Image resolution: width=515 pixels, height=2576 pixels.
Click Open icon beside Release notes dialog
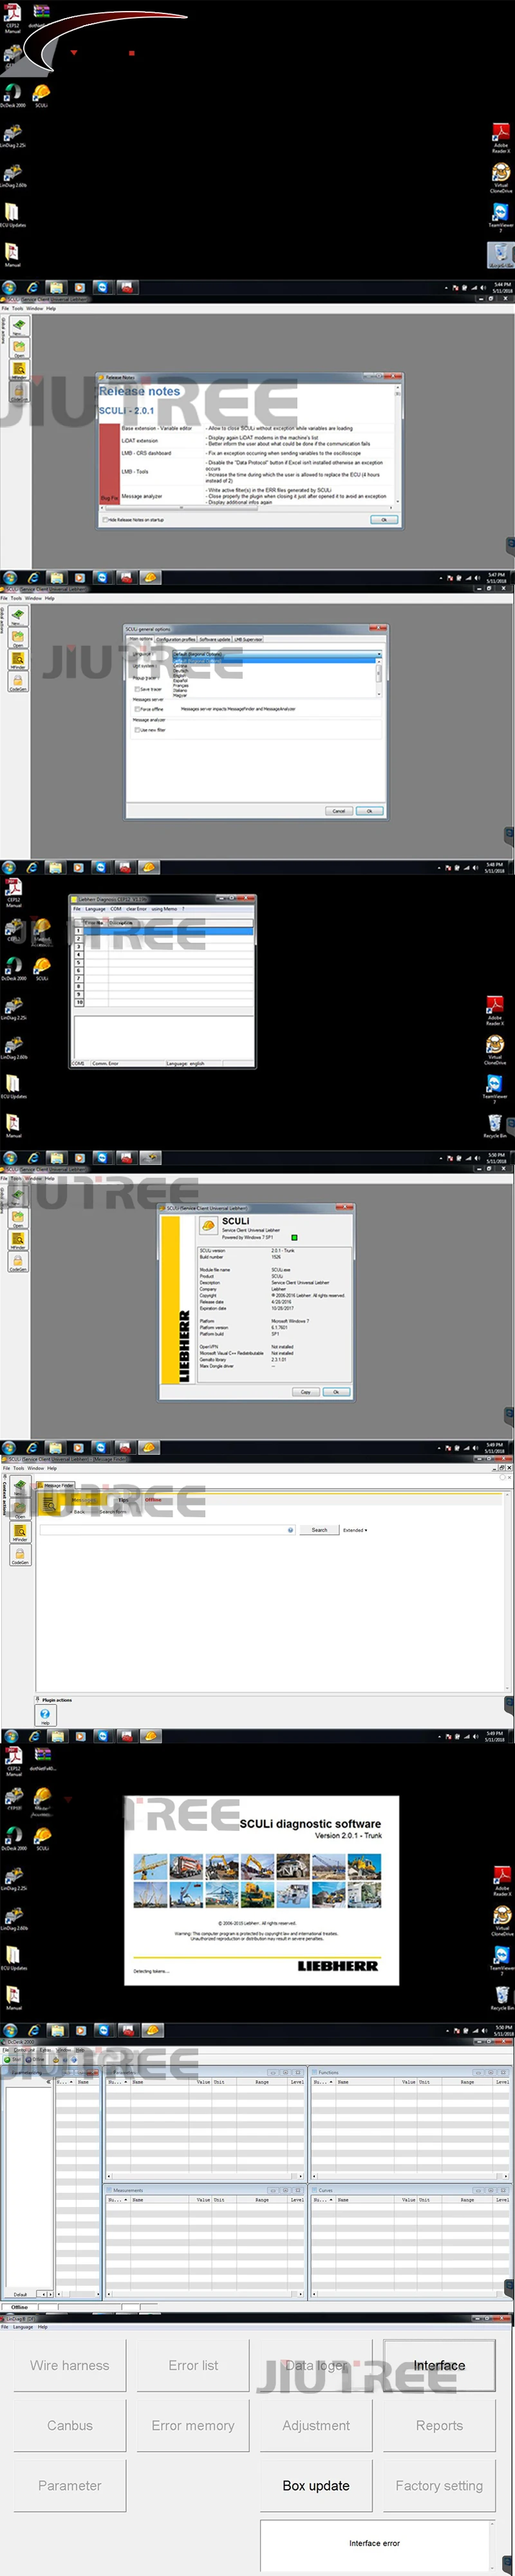(19, 349)
